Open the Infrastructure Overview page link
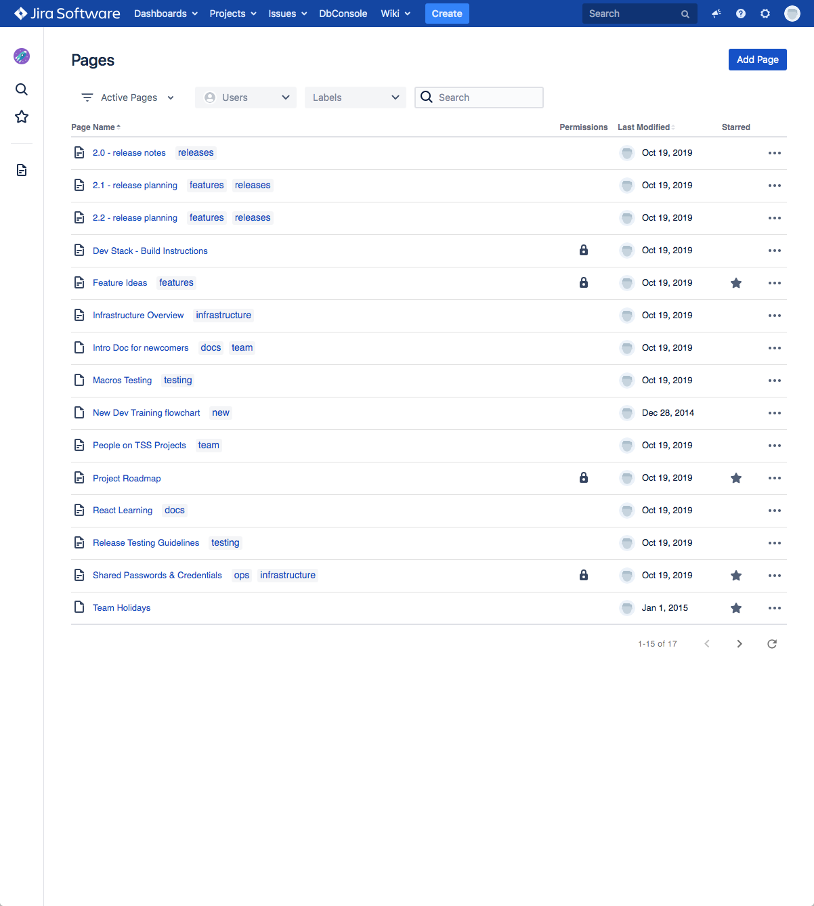814x906 pixels. tap(138, 316)
